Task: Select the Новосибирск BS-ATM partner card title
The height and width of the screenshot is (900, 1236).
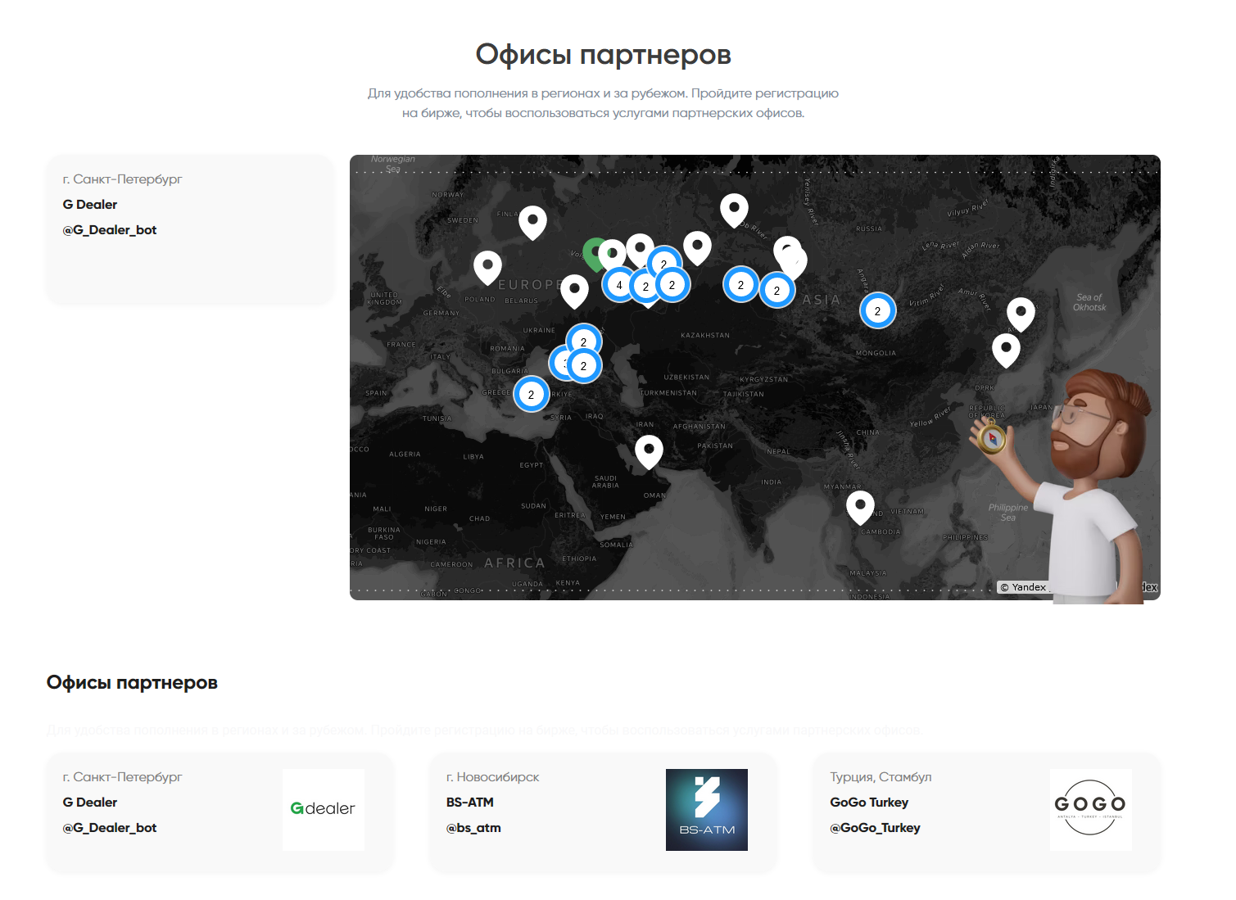Action: tap(470, 803)
